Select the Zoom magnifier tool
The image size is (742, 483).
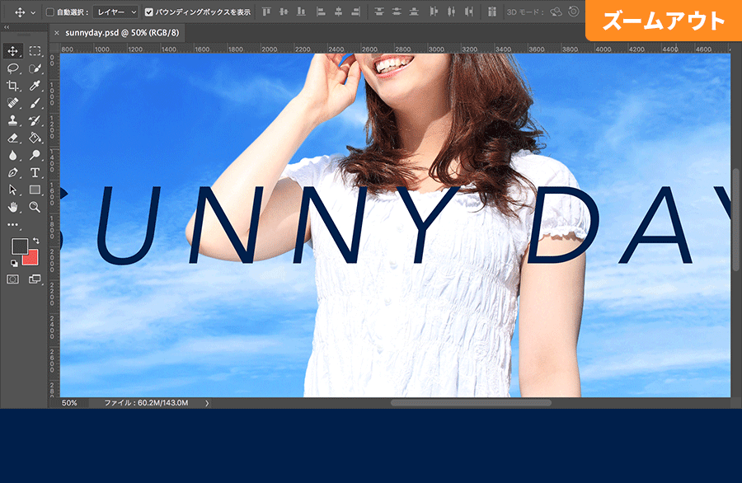click(35, 207)
